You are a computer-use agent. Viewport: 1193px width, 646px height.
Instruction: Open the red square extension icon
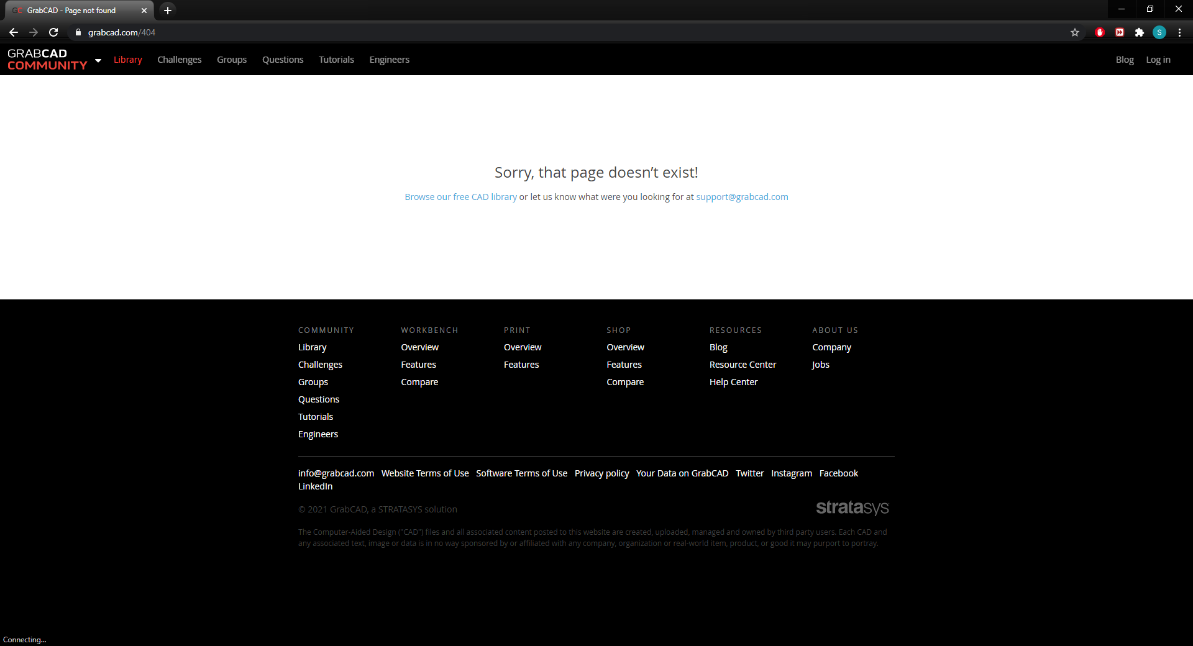click(1120, 32)
